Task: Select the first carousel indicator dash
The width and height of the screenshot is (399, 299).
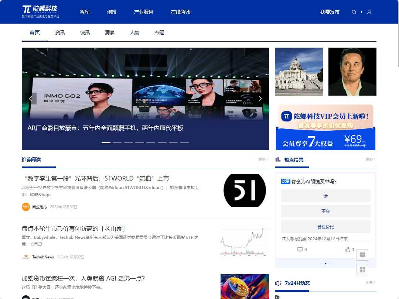Action: (106, 142)
